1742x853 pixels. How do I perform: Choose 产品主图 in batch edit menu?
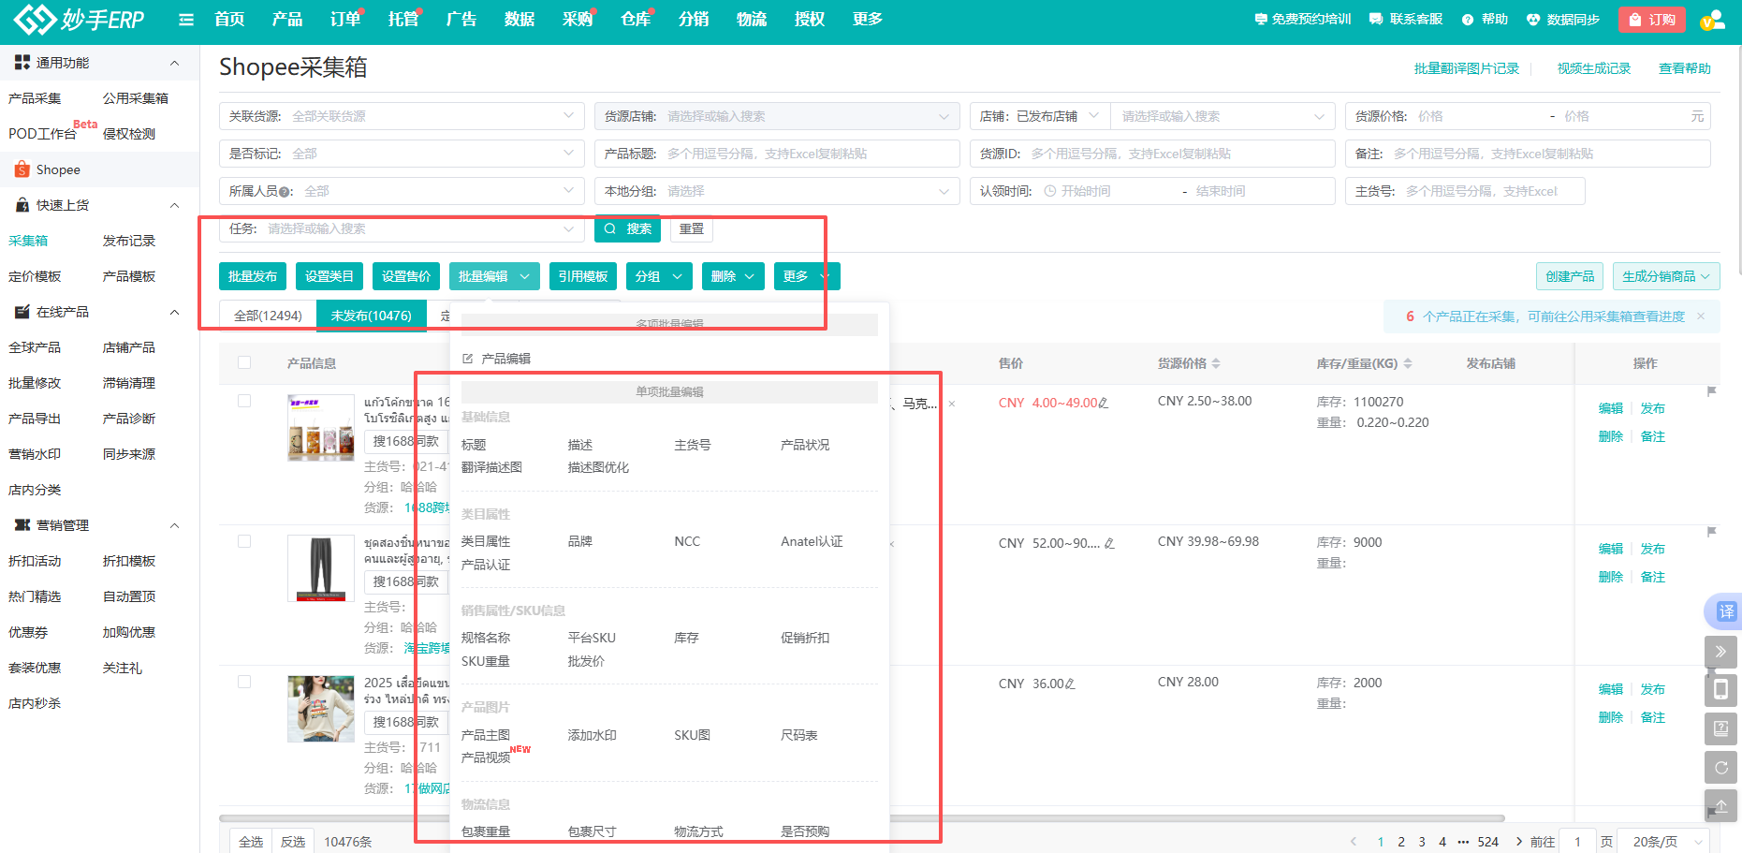[486, 735]
